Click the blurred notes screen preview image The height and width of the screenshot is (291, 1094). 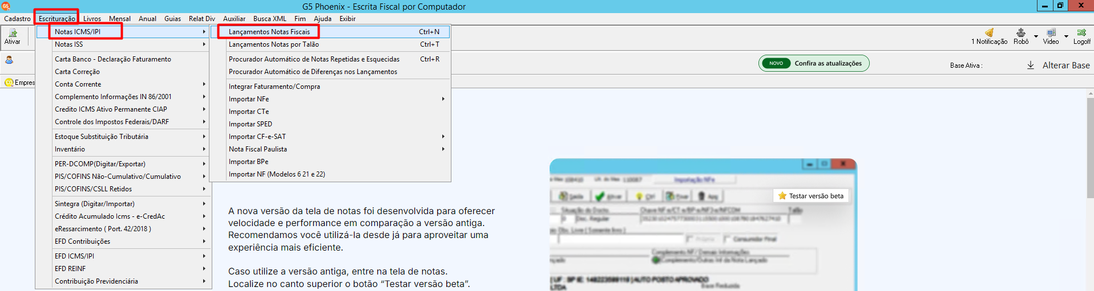tap(703, 225)
